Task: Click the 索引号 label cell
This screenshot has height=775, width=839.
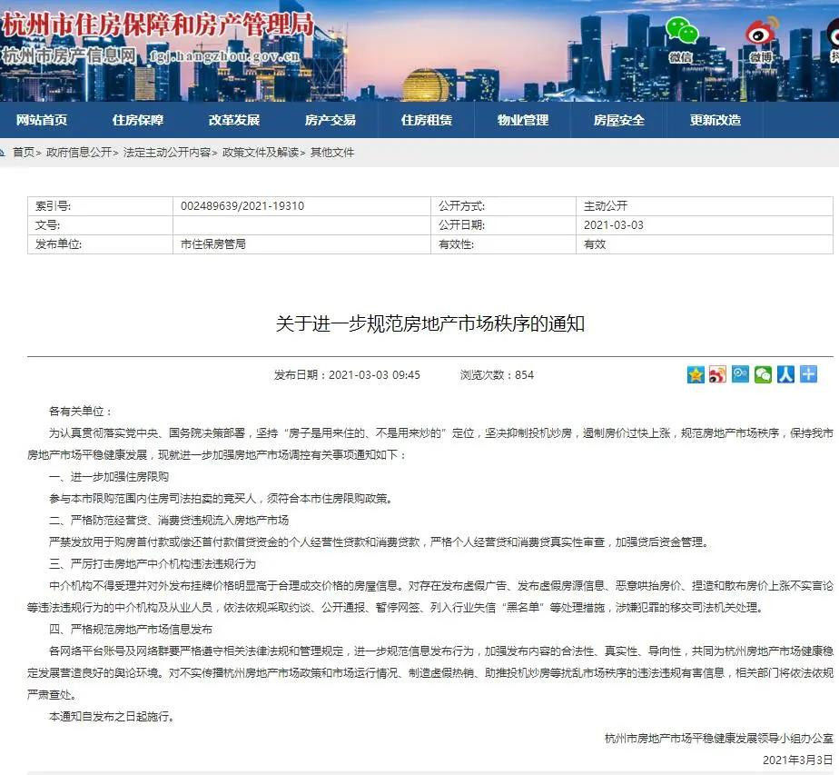Action: (x=100, y=206)
